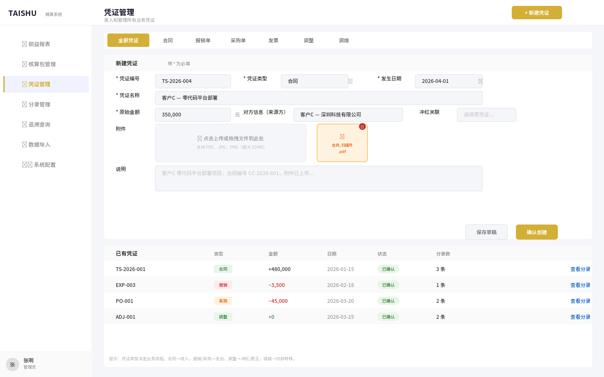Image resolution: width=604 pixels, height=377 pixels.
Task: Click the 日期 column header
Action: pos(332,254)
